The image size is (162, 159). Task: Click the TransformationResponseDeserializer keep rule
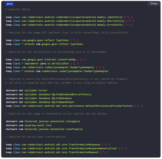[x=66, y=148]
